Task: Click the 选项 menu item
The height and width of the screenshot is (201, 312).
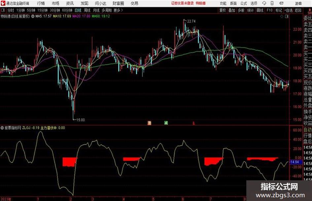Action: point(254,3)
